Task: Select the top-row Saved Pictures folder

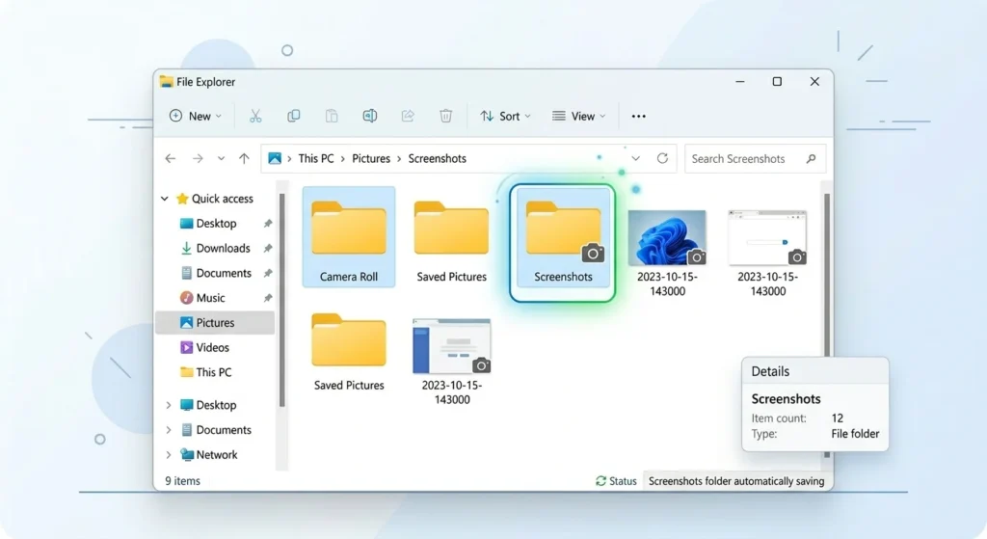Action: (x=451, y=241)
